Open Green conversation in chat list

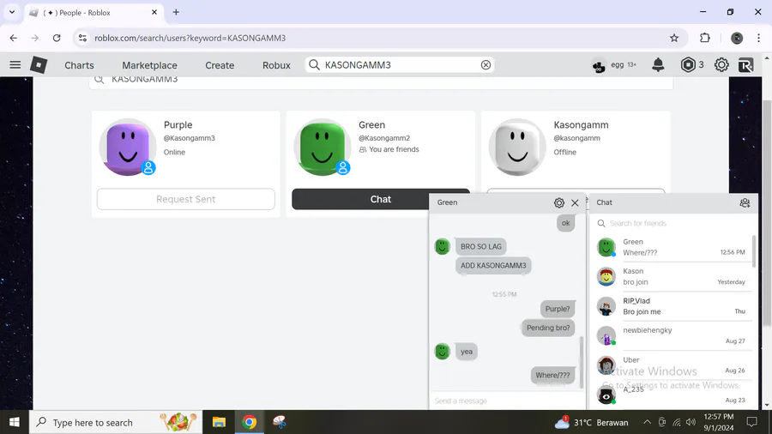(672, 247)
